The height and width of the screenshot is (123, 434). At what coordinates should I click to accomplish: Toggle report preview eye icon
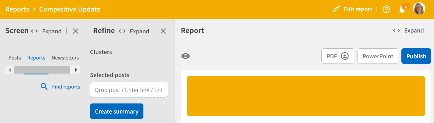(x=186, y=56)
